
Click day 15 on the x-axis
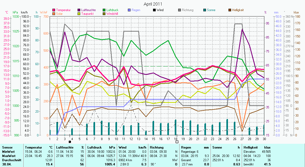point(153,139)
